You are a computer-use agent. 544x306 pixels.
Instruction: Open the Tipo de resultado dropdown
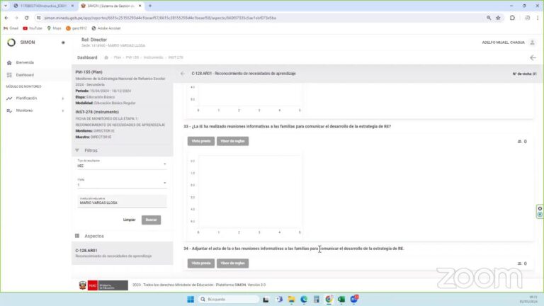point(122,164)
